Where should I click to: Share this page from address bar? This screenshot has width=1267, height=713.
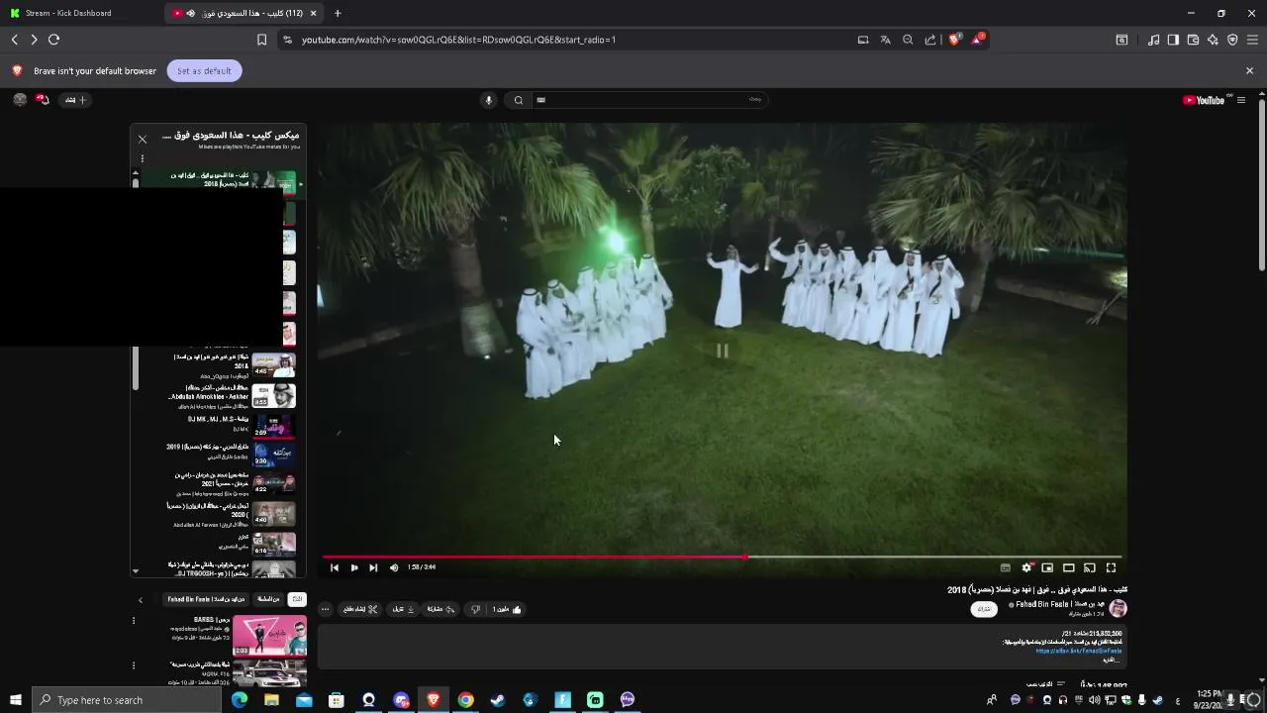pos(930,40)
